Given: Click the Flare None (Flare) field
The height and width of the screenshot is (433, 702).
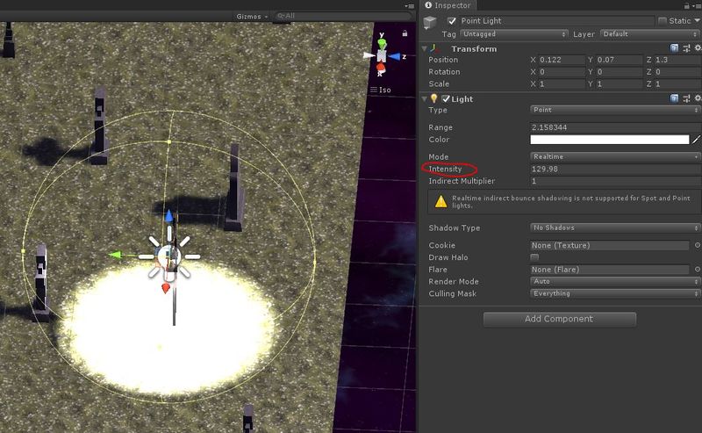Looking at the screenshot, I should (609, 270).
